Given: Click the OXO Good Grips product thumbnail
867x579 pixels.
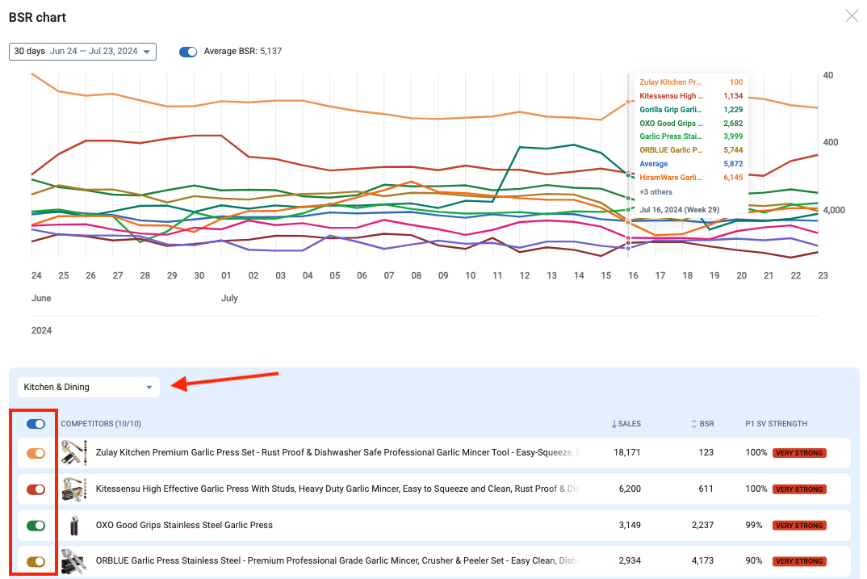Looking at the screenshot, I should [x=74, y=526].
